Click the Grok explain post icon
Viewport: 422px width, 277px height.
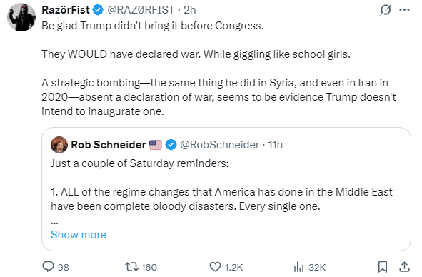pos(385,10)
